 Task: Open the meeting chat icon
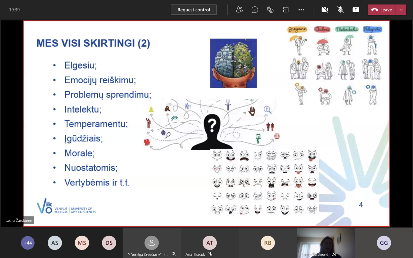click(255, 10)
